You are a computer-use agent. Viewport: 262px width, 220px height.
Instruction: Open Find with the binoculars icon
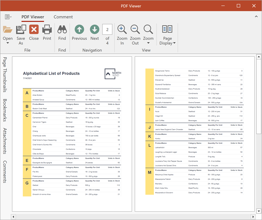[62, 29]
